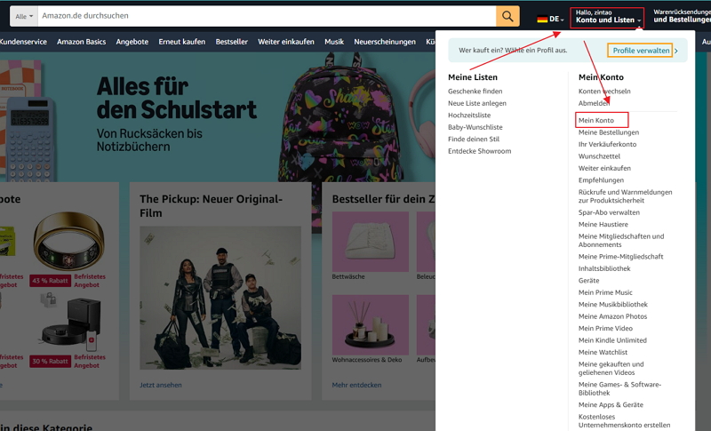Open Kundenservice in navigation bar
Viewport: 711px width, 431px height.
[x=23, y=42]
